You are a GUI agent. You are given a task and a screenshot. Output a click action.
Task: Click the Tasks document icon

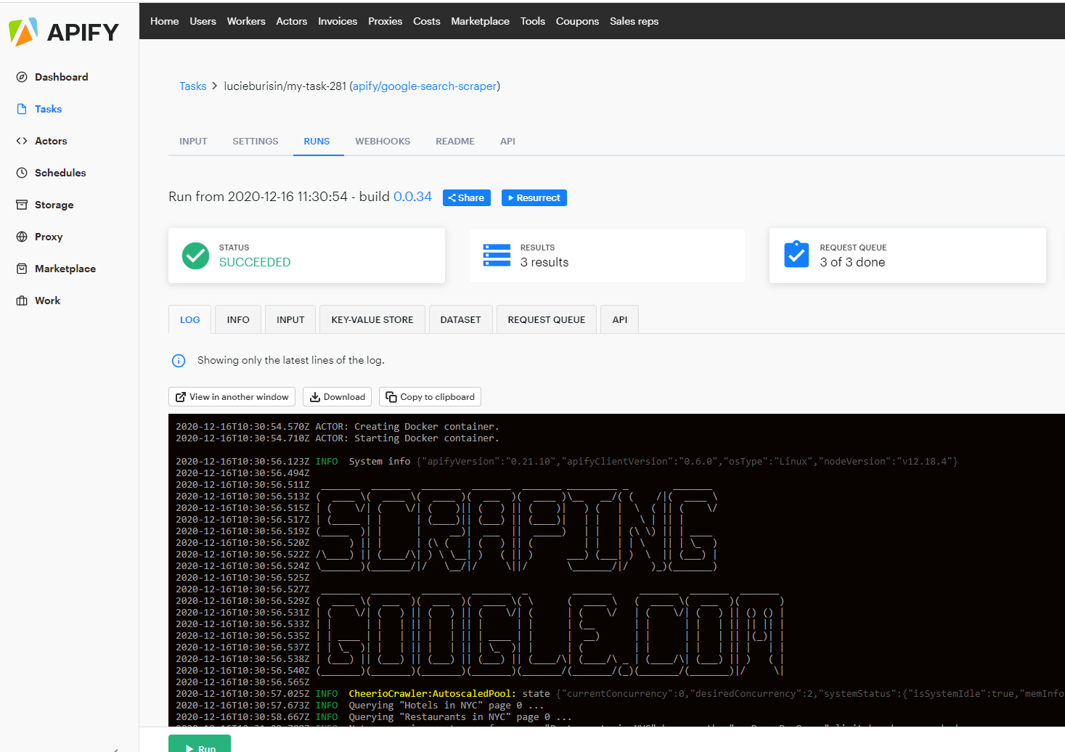pyautogui.click(x=22, y=109)
